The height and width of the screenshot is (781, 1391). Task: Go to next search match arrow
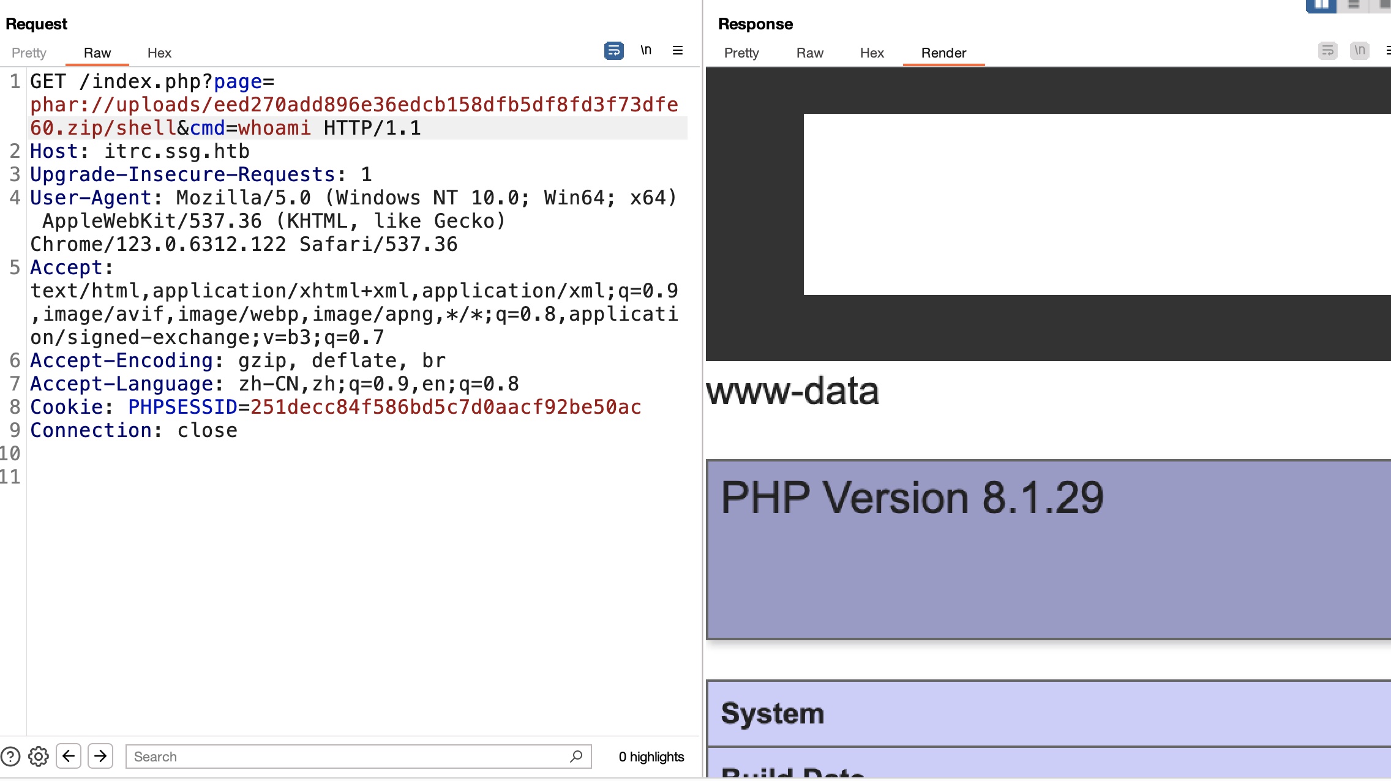point(100,756)
